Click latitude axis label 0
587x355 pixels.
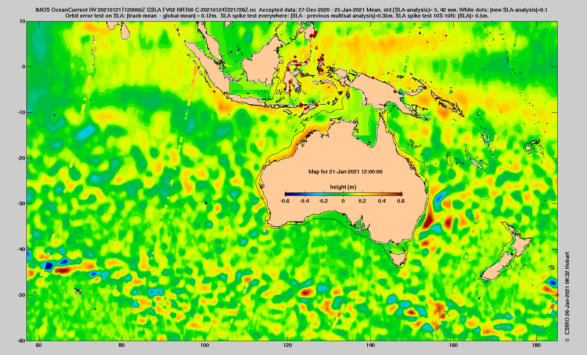point(24,67)
